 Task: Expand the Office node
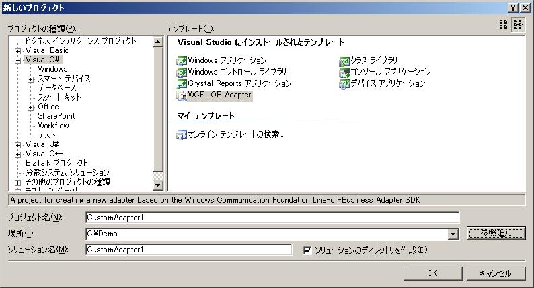click(30, 107)
